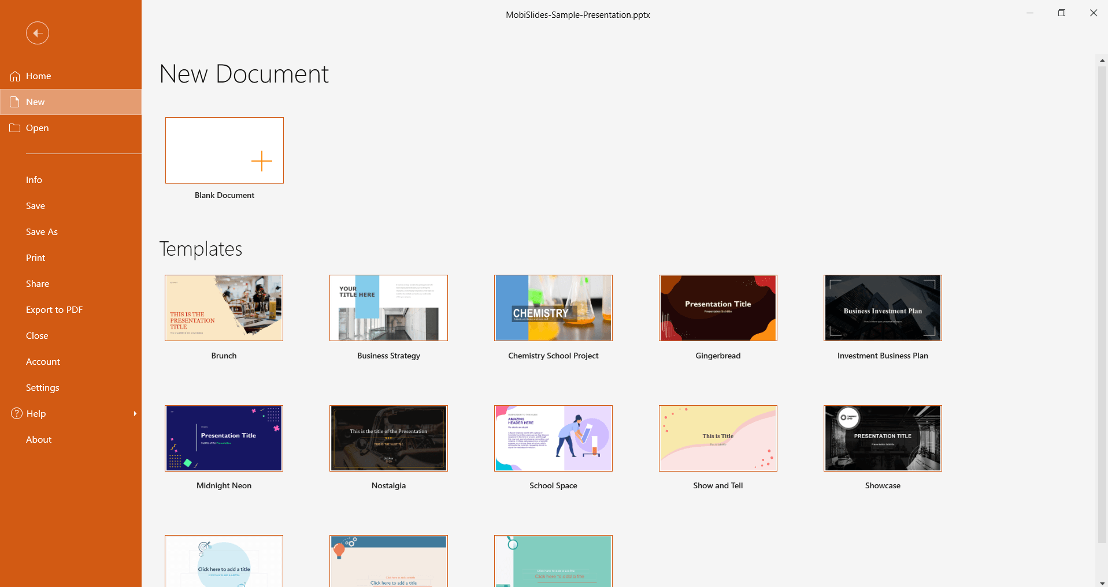Select the beige lightbulb template thumbnail
Image resolution: width=1108 pixels, height=587 pixels.
tap(389, 561)
